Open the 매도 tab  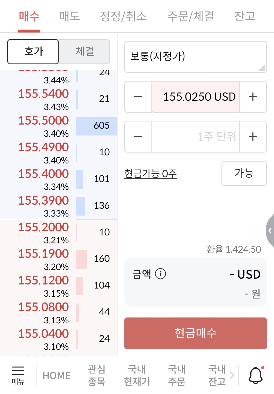[70, 16]
